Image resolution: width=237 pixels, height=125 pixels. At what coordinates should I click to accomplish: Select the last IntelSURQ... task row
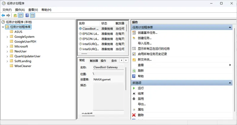click(102, 49)
